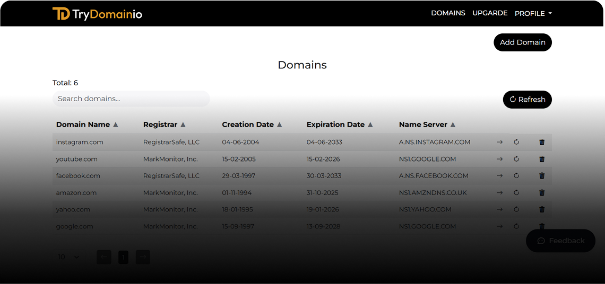The image size is (605, 284).
Task: Click google.com domain name
Action: pos(74,227)
